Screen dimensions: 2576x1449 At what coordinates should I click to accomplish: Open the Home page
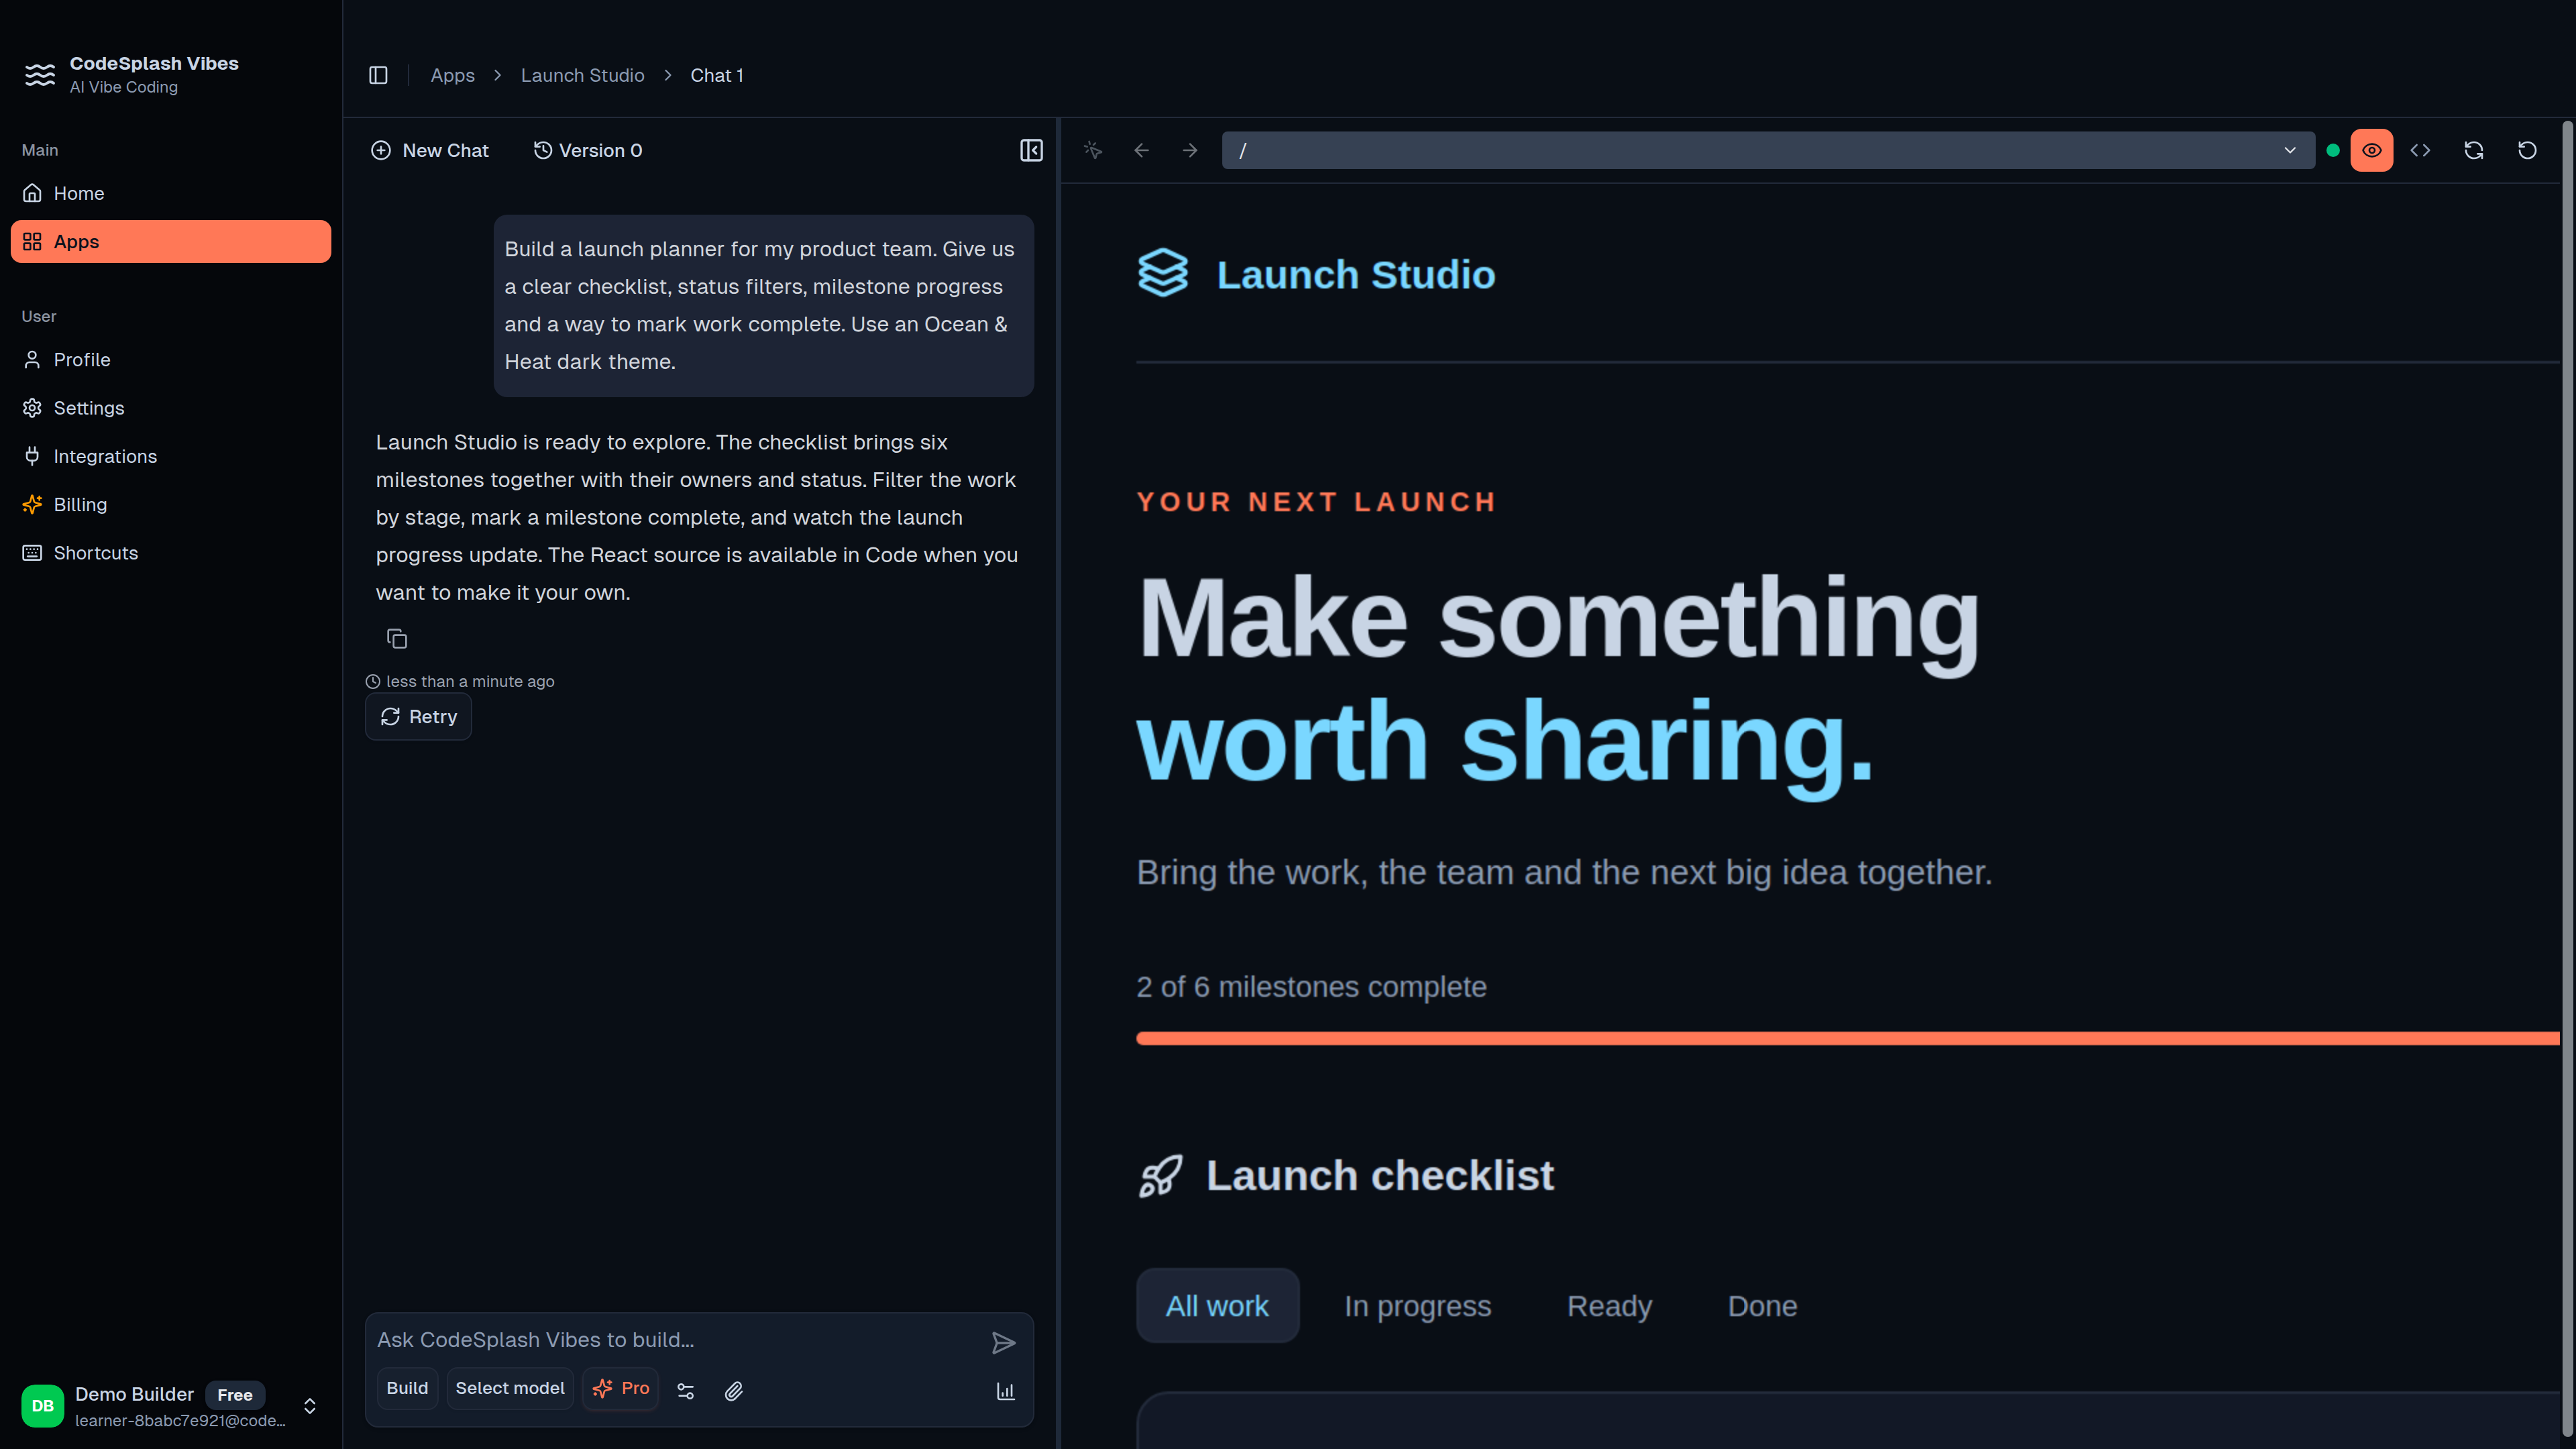point(171,193)
